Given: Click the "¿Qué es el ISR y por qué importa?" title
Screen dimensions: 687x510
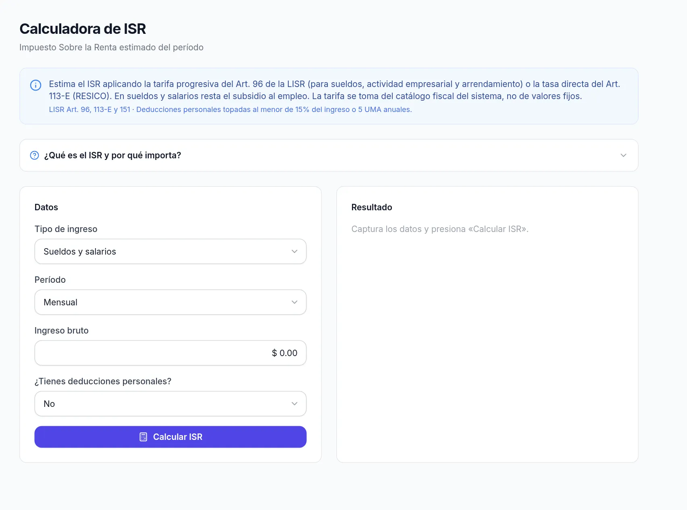Looking at the screenshot, I should pyautogui.click(x=112, y=155).
